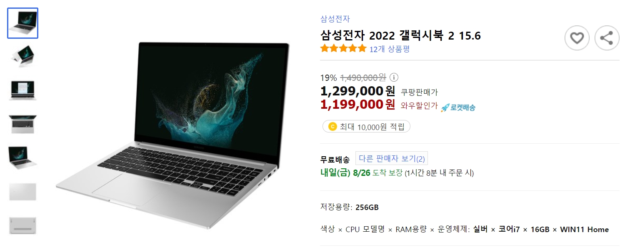The image size is (625, 250).
Task: Select the fifth side-angle laptop thumbnail
Action: coord(23,158)
